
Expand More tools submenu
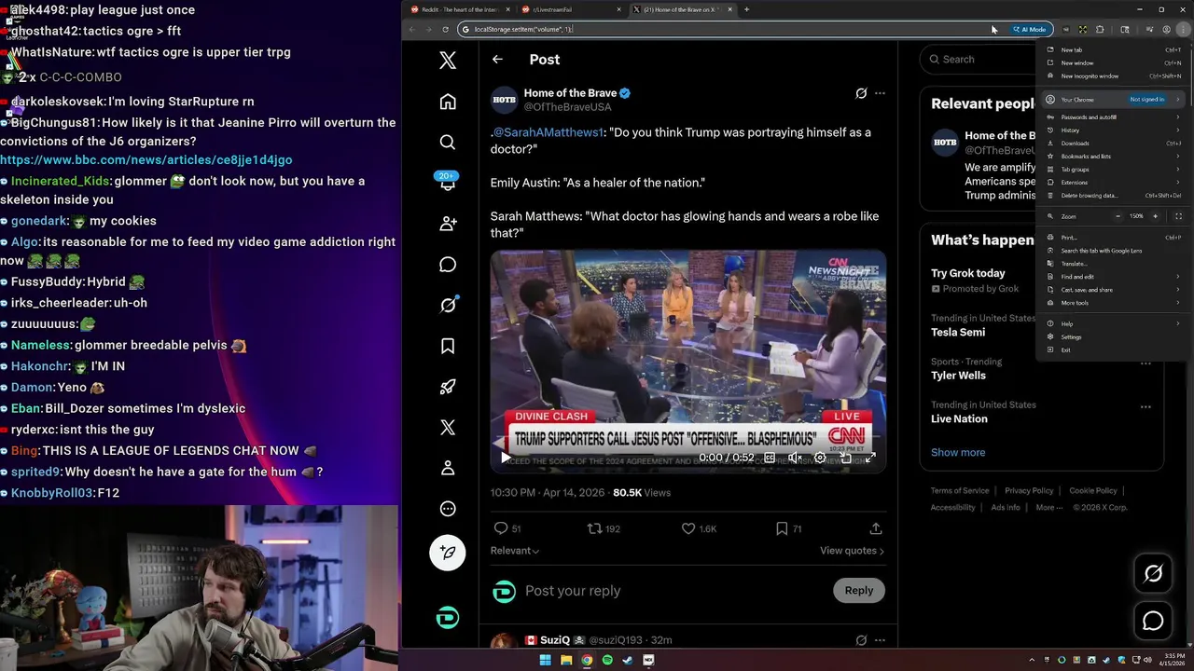(x=1114, y=303)
